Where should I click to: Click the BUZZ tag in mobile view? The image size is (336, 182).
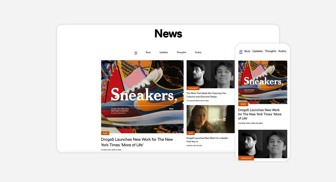(x=243, y=104)
